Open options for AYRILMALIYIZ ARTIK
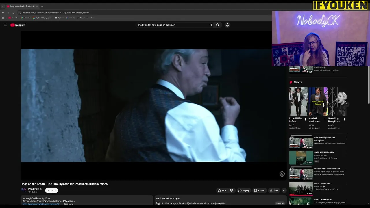Image resolution: width=370 pixels, height=208 pixels. (346, 153)
